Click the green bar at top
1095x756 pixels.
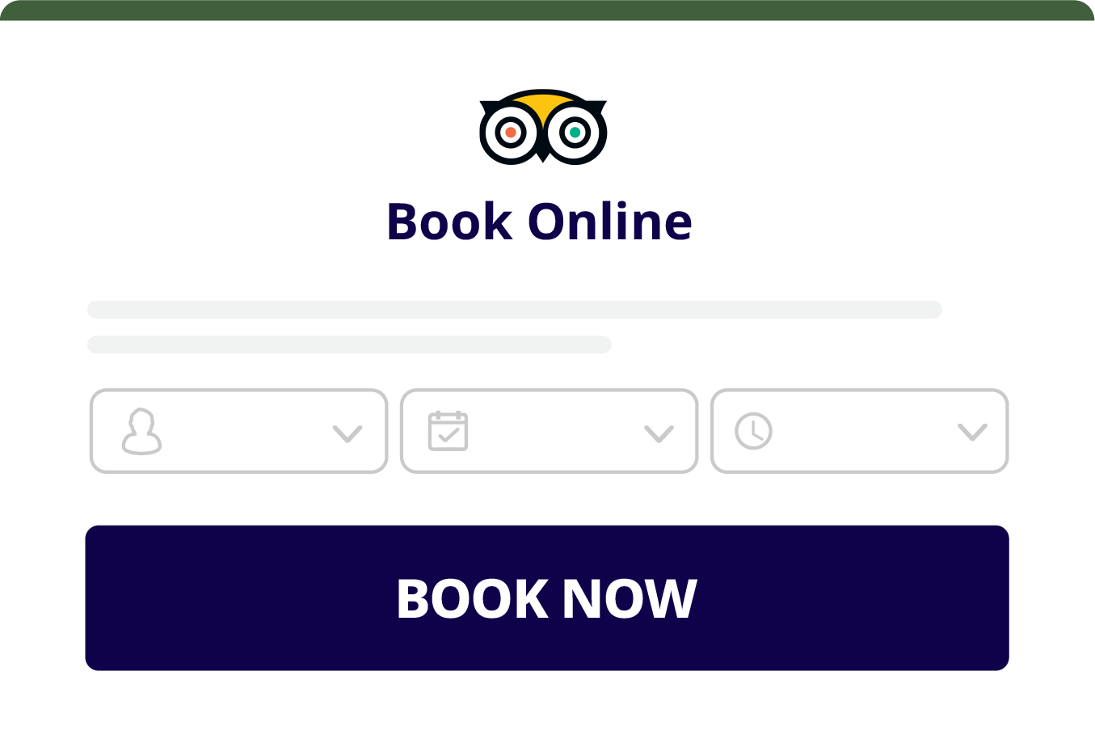[x=547, y=11]
